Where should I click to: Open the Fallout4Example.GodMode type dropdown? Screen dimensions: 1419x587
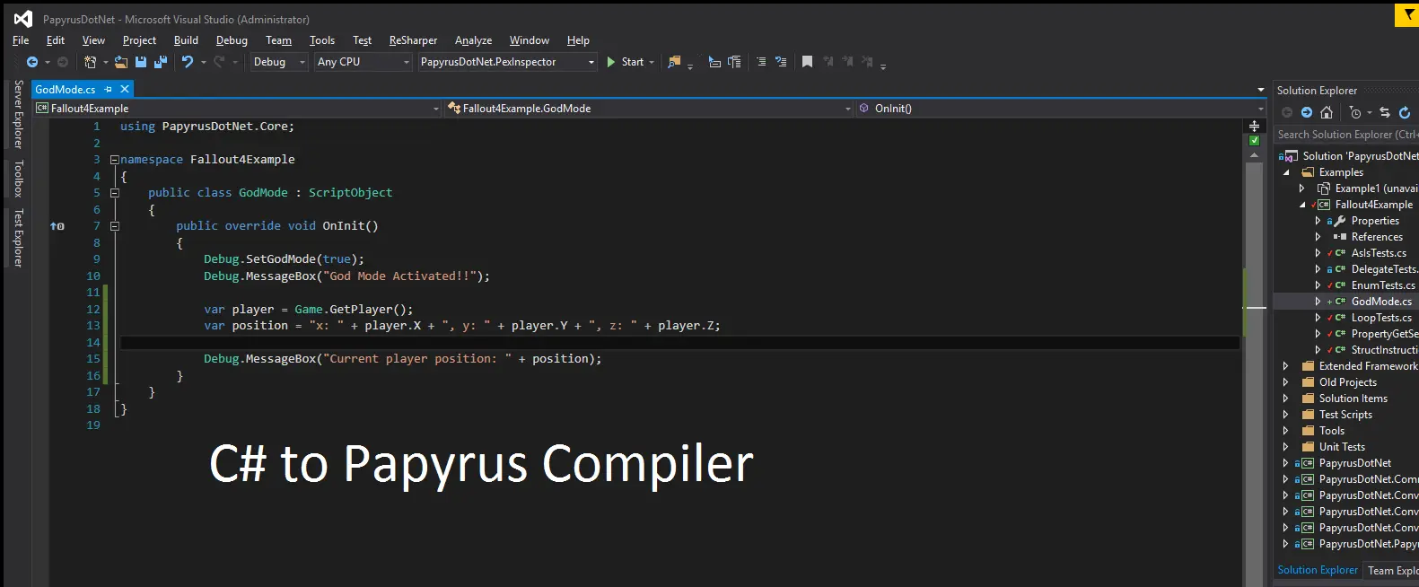649,109
